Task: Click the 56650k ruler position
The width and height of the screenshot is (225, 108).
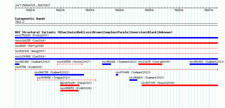Action: 149,10
